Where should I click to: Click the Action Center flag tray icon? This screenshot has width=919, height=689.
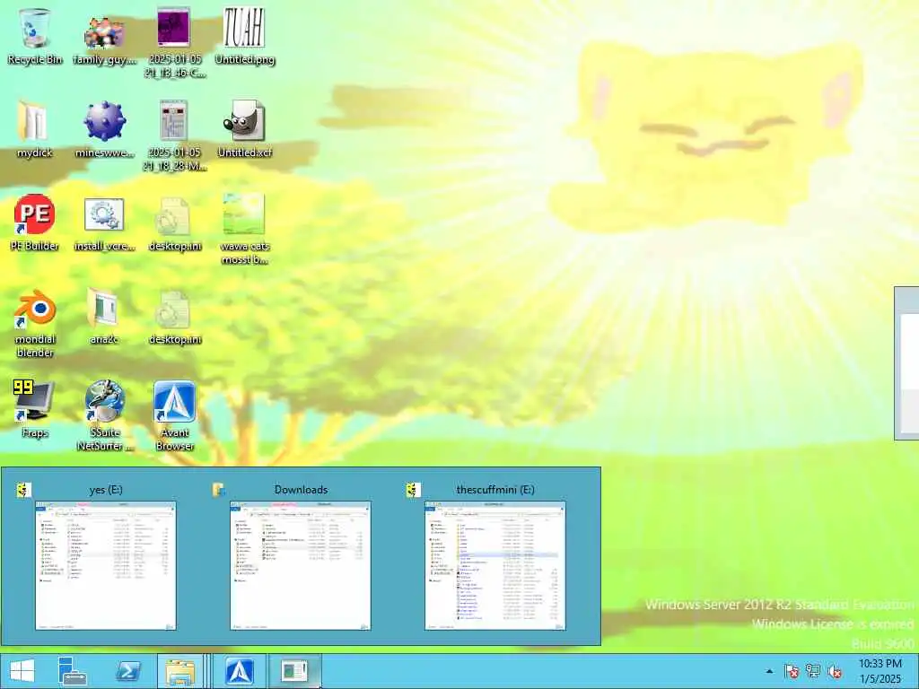coord(792,671)
